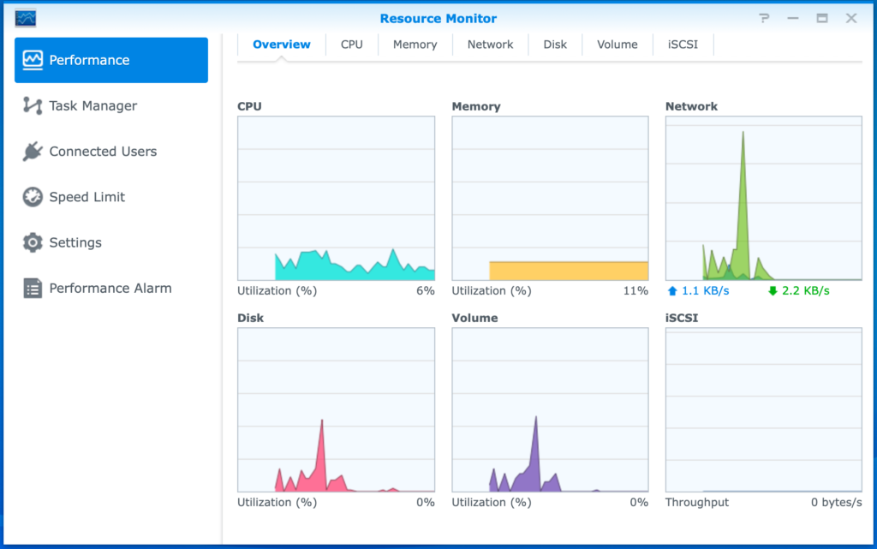This screenshot has height=549, width=877.
Task: Select the iSCSI tab
Action: tap(683, 44)
